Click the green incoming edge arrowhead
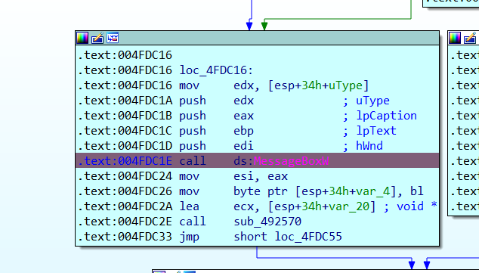This screenshot has width=479, height=273. tap(264, 26)
